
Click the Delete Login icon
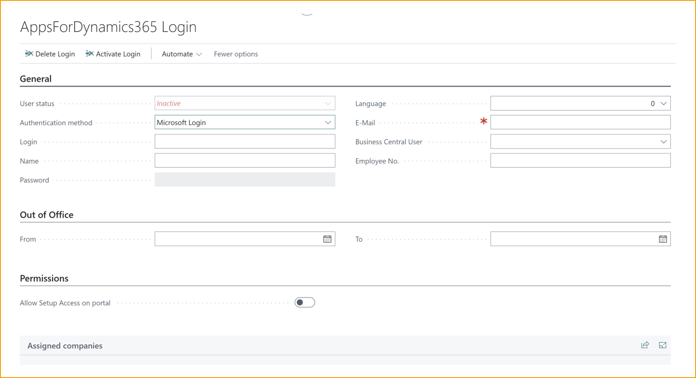(29, 54)
